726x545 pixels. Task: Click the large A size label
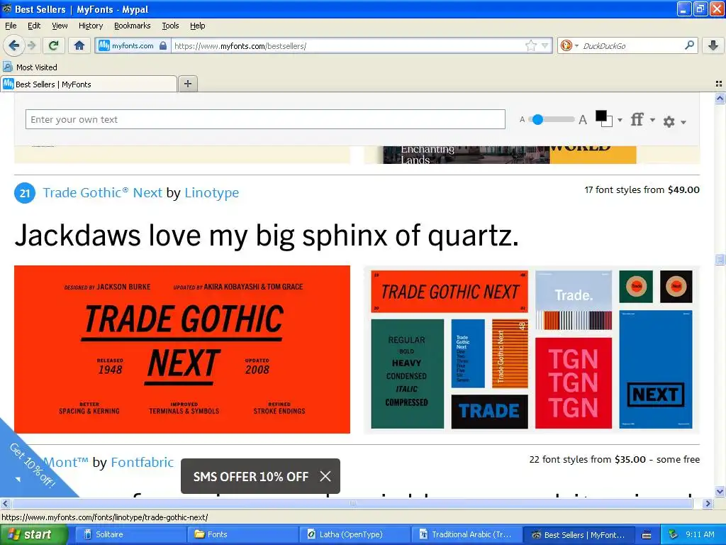[583, 120]
